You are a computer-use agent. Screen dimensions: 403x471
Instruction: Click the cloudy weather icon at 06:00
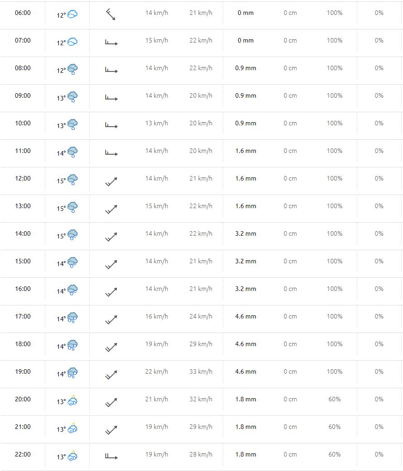tap(72, 14)
